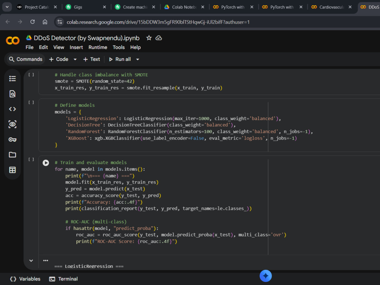
Task: View site information icon in address bar
Action: coord(60,22)
